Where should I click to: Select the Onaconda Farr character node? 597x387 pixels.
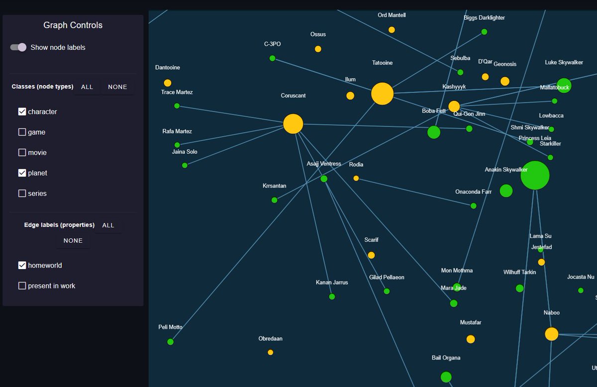473,206
